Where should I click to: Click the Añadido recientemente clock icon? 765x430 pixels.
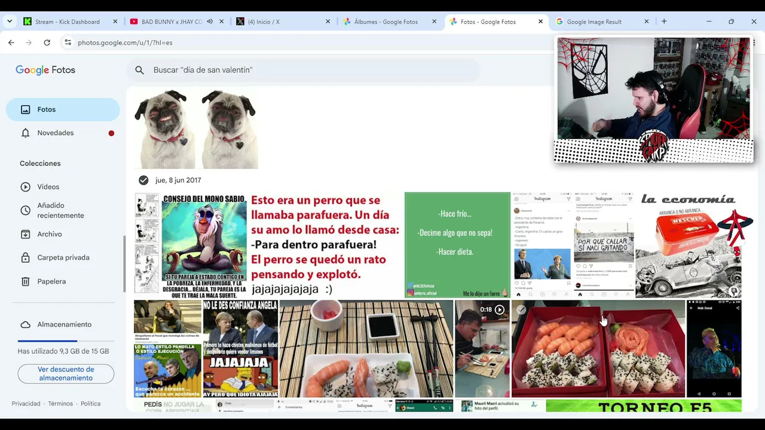pyautogui.click(x=25, y=210)
